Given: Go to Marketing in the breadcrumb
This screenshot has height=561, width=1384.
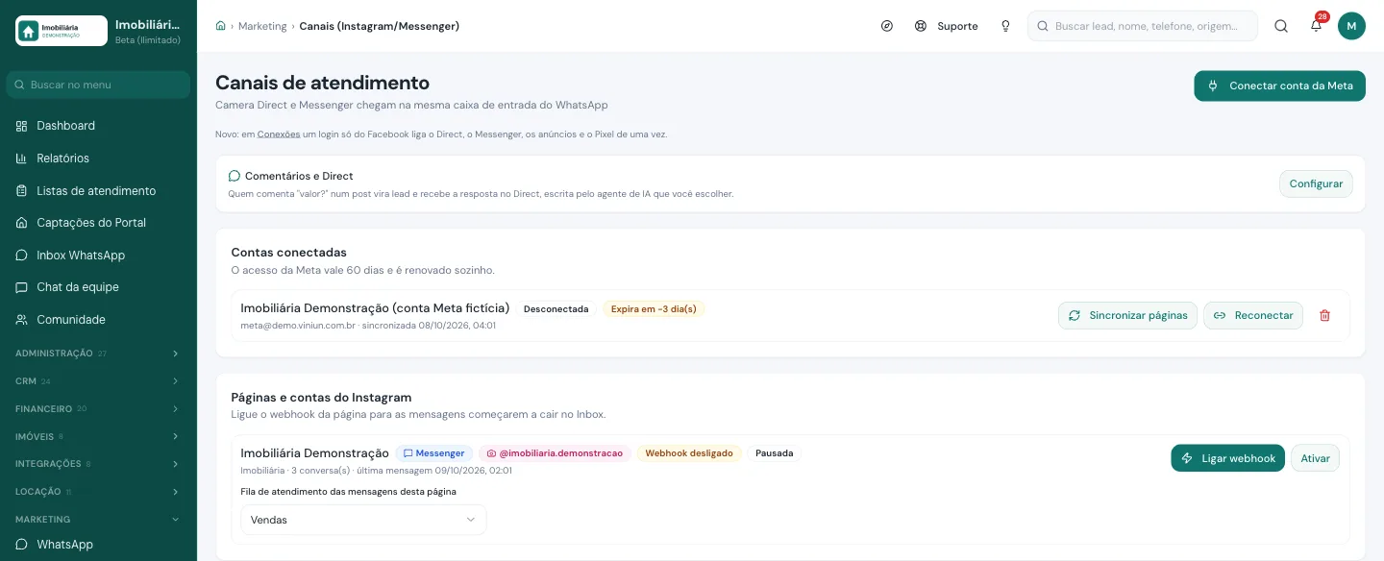Looking at the screenshot, I should [262, 26].
